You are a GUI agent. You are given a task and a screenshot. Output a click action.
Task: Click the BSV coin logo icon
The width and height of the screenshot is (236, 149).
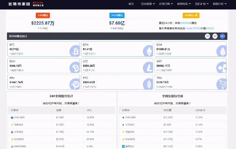pyautogui.click(x=74, y=84)
